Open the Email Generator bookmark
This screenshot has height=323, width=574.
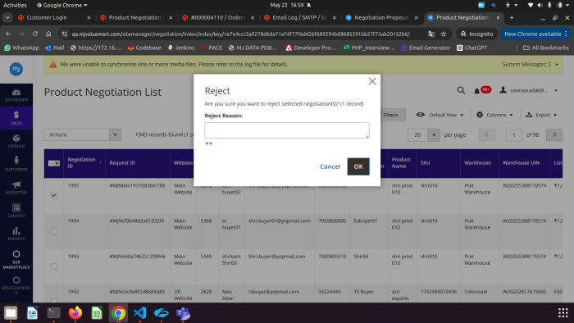pos(426,48)
